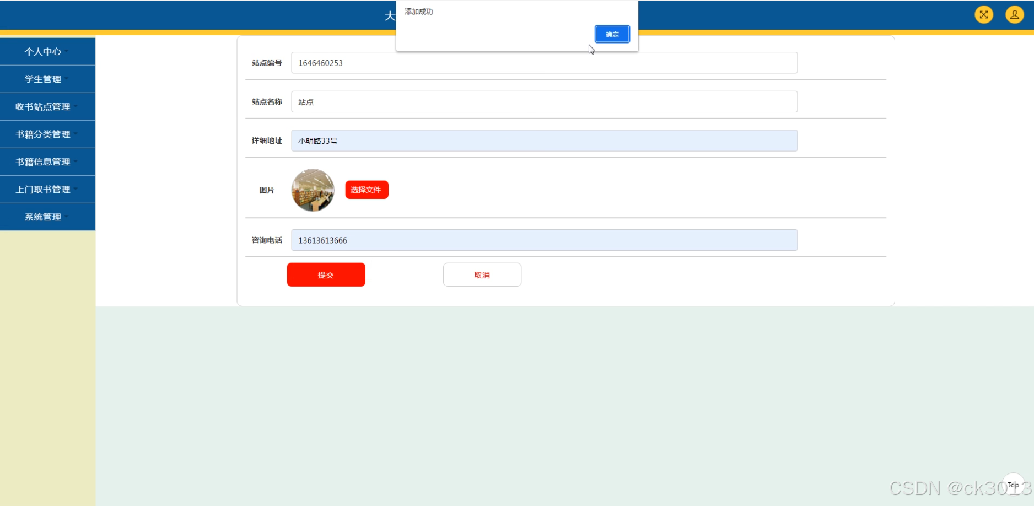
Task: Submit the form with 提交 button
Action: 326,274
